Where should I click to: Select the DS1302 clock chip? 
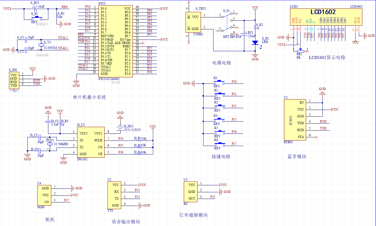click(91, 142)
